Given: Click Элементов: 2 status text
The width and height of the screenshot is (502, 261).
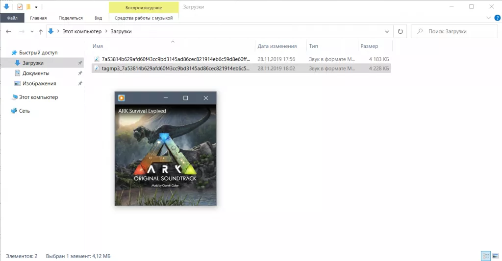Looking at the screenshot, I should click(22, 256).
